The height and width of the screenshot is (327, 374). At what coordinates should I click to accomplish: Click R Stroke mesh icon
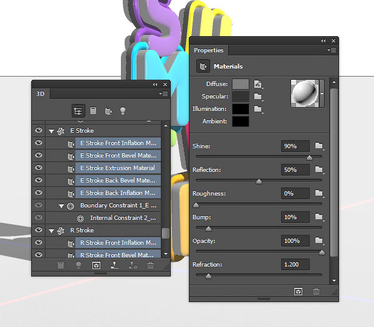[x=61, y=230]
